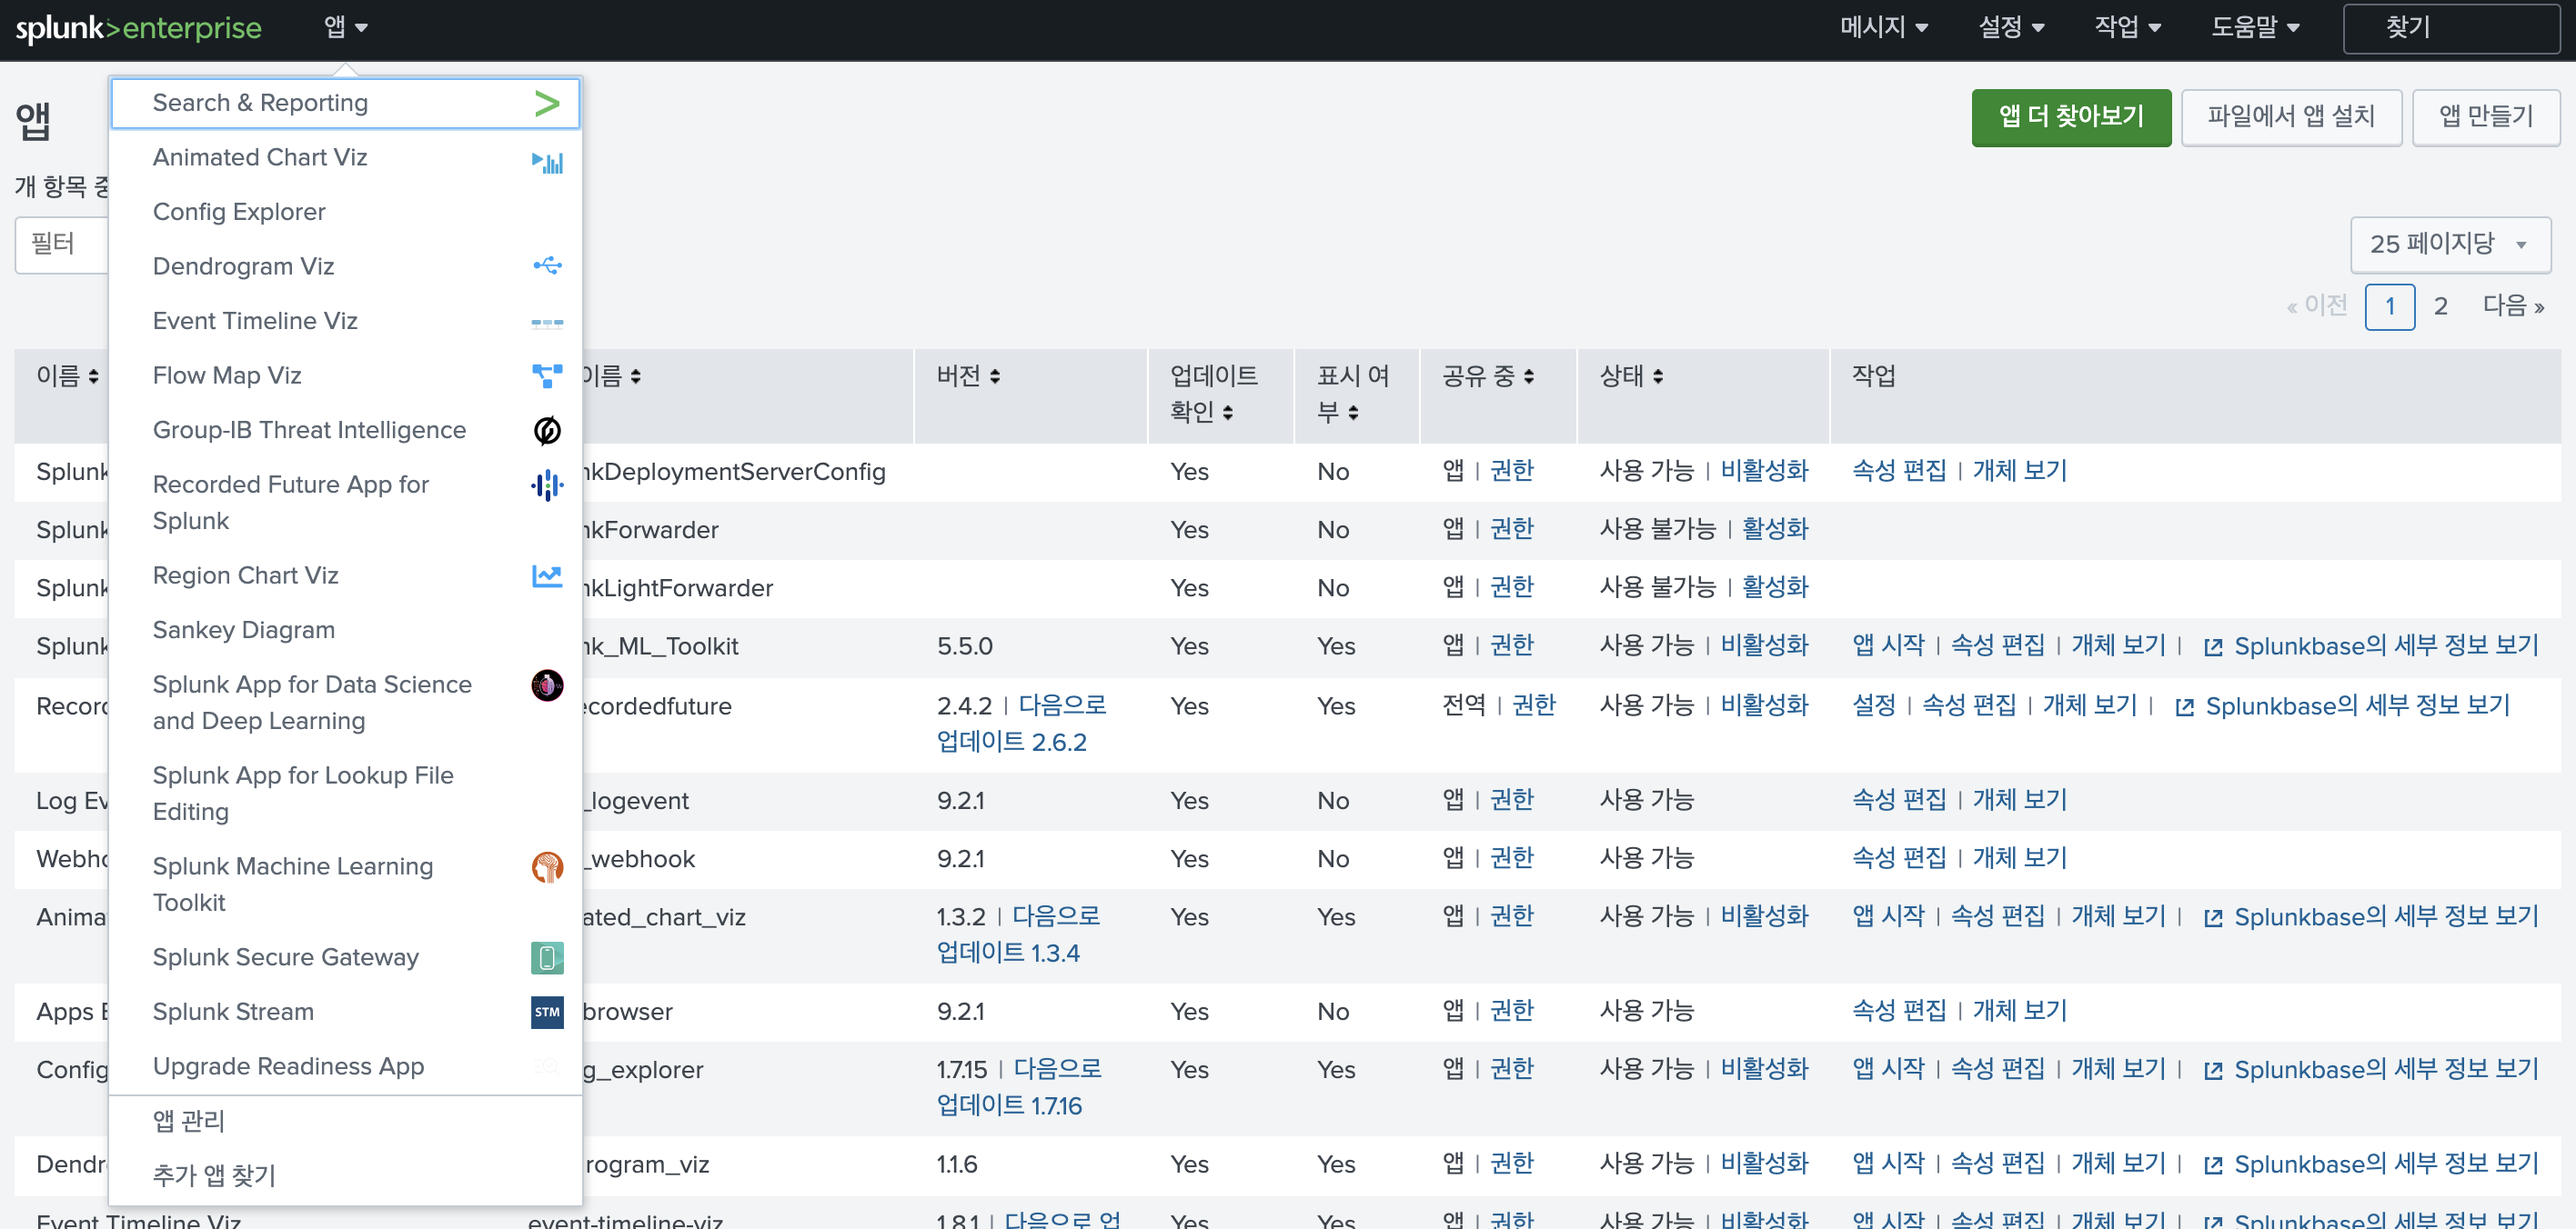Click 설정 in the recordedfuture row

click(x=1874, y=706)
